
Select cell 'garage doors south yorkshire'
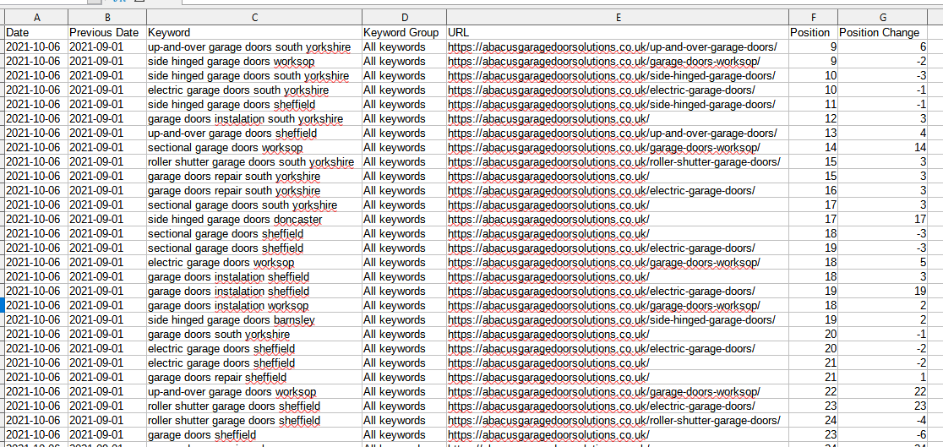(x=254, y=335)
